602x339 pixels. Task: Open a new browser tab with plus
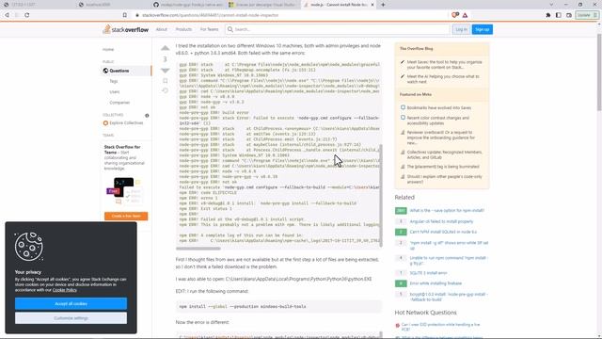click(383, 5)
